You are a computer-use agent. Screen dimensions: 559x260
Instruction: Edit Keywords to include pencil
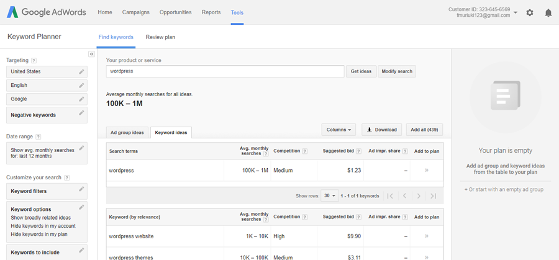point(81,250)
